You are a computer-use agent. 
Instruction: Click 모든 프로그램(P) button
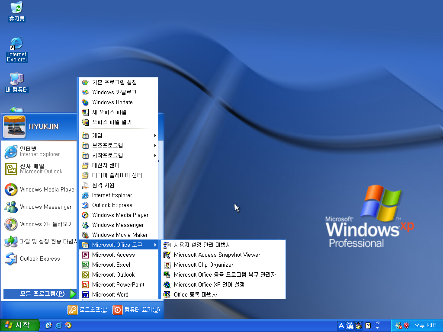40,294
